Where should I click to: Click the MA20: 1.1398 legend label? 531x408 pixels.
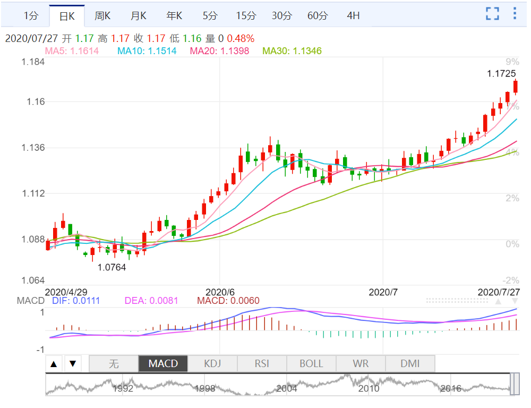coord(219,51)
